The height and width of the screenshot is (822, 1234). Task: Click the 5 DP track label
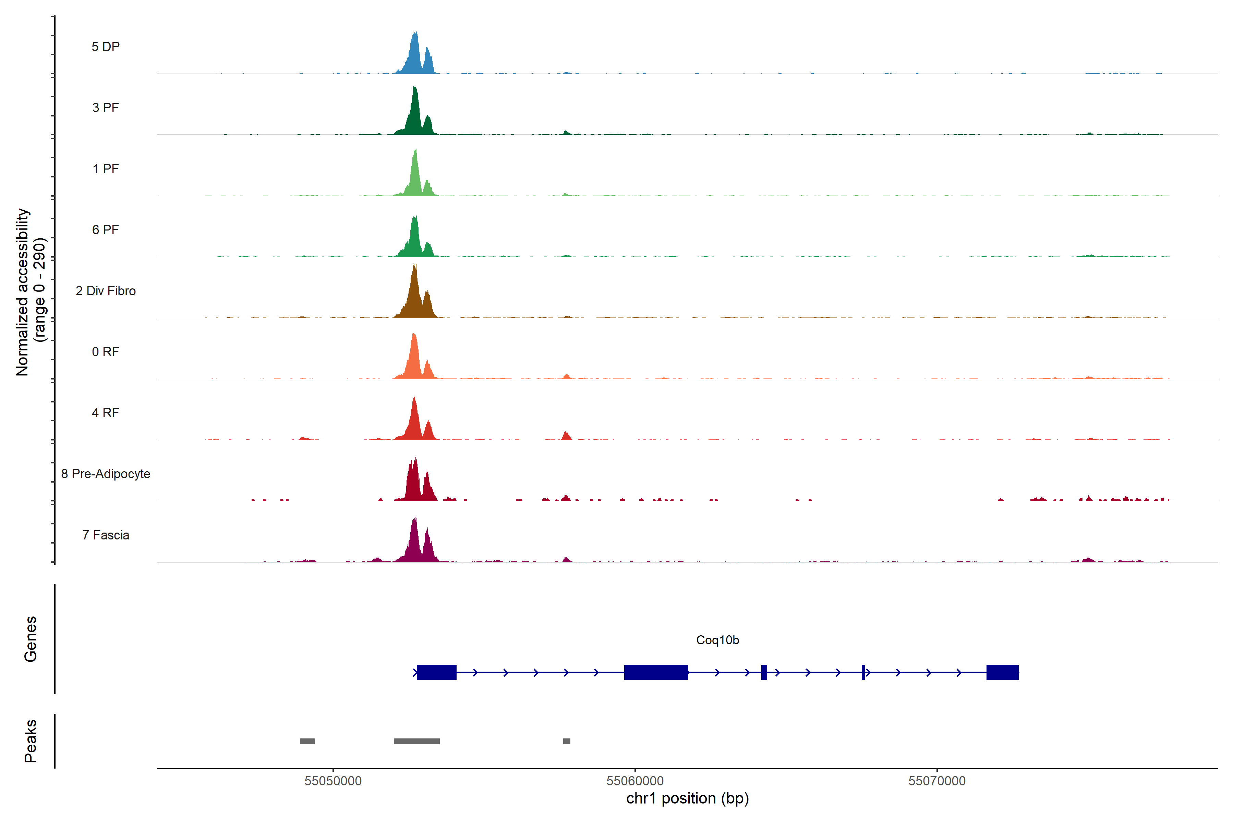[x=106, y=47]
